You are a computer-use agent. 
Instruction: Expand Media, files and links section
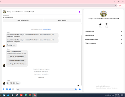click(x=103, y=39)
